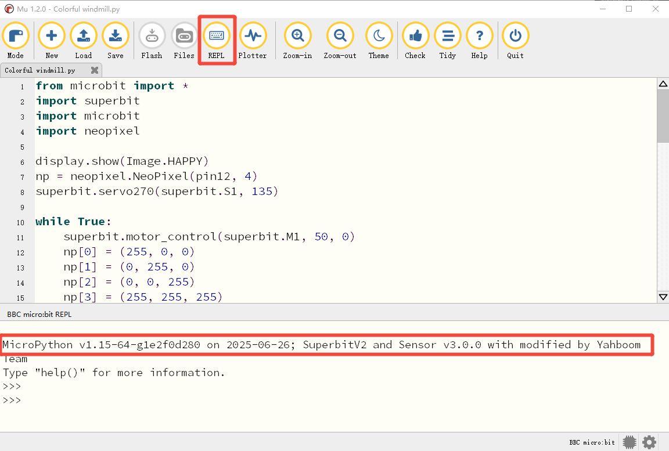Click the superbit.servo270 code line
Screen dimensions: 669x451
157,192
